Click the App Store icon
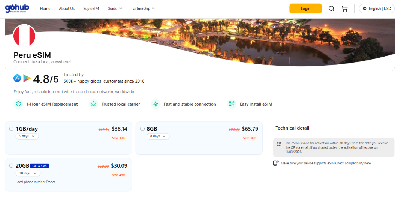 pos(17,78)
